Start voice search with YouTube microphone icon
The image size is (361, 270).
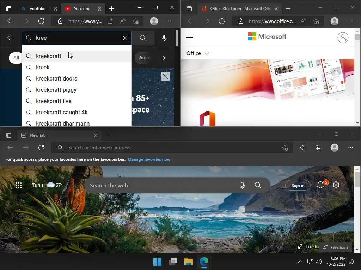point(164,38)
